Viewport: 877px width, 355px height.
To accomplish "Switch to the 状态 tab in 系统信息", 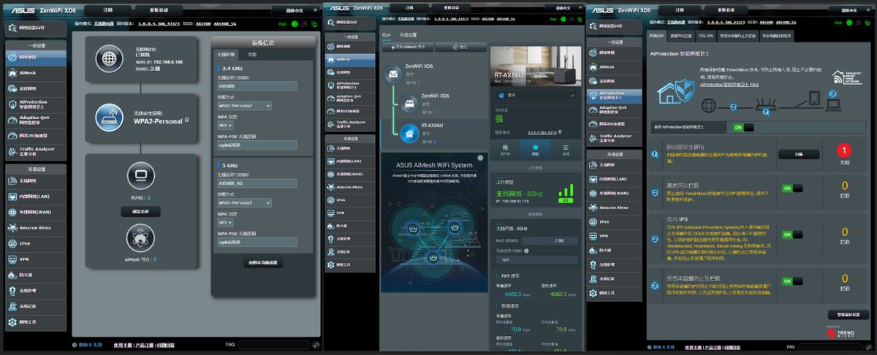I will tap(252, 54).
